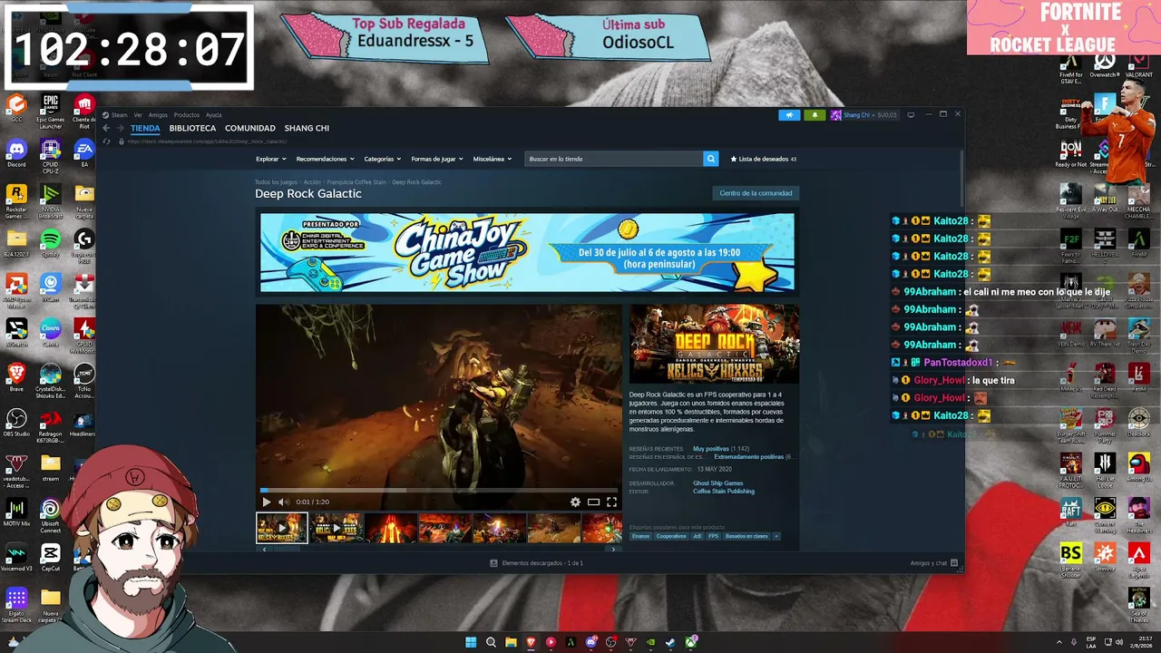The image size is (1161, 653).
Task: Toggle theater mode on the trailer
Action: 593,502
